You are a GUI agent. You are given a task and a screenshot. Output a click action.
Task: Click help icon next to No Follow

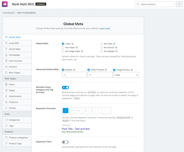(x=77, y=48)
